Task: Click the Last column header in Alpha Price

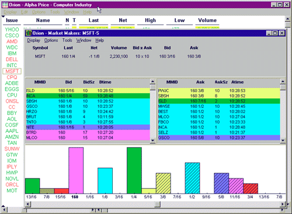Action: coord(93,20)
